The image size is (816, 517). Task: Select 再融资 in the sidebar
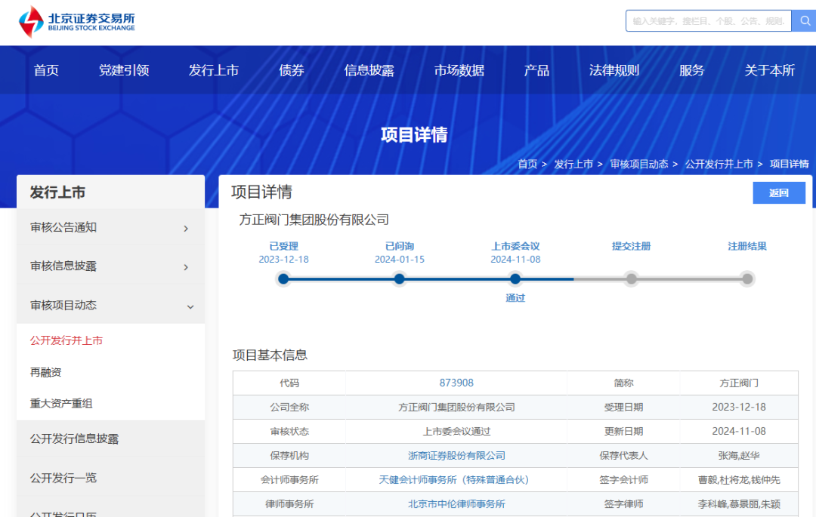(x=46, y=372)
